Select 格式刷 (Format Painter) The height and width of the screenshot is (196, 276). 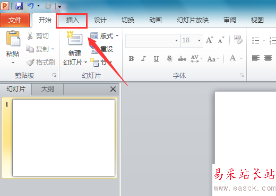click(41, 63)
